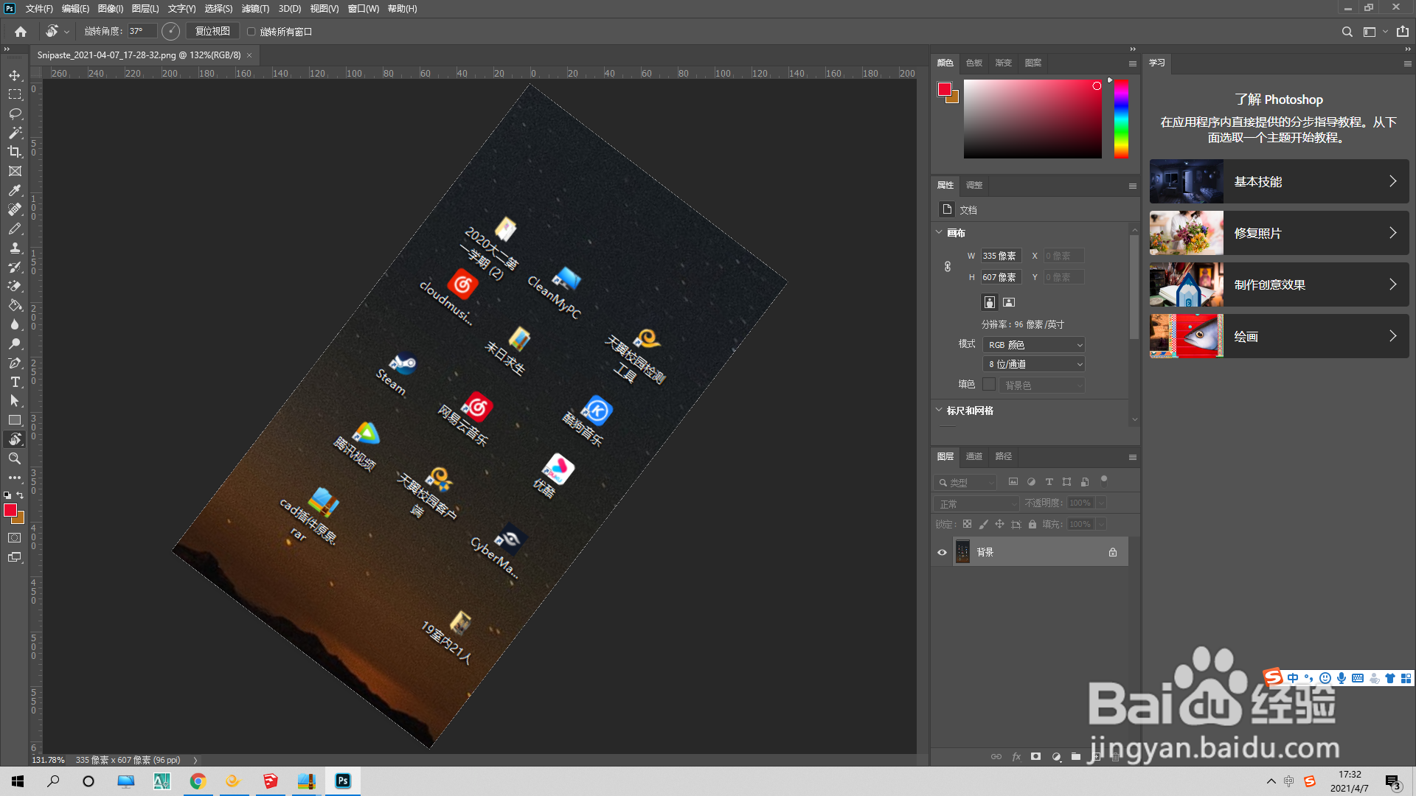Toggle Quick Mask mode

click(x=15, y=538)
